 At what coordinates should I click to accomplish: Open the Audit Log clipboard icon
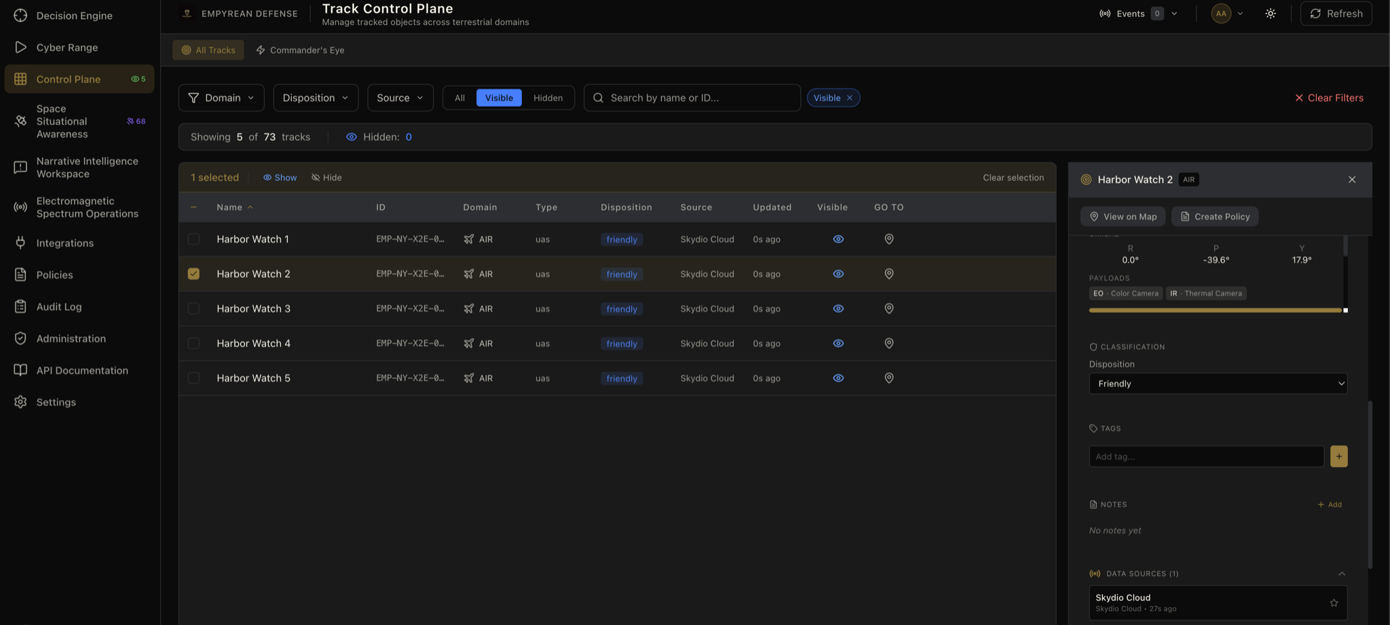[20, 306]
